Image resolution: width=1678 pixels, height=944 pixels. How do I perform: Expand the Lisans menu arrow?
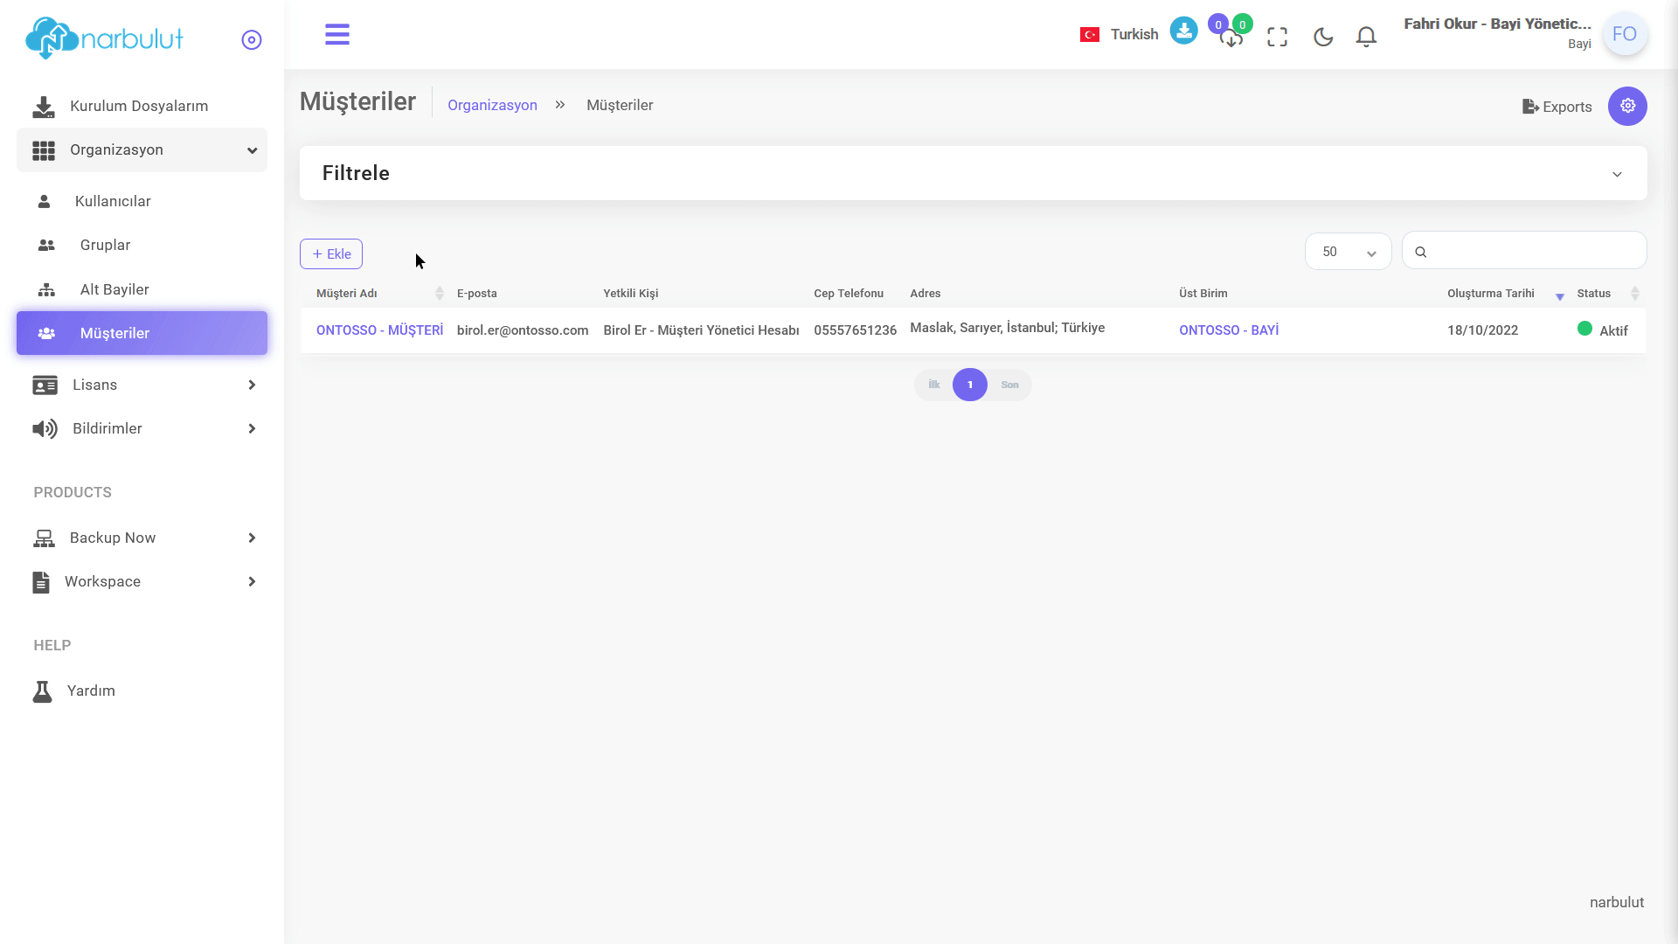pos(252,385)
